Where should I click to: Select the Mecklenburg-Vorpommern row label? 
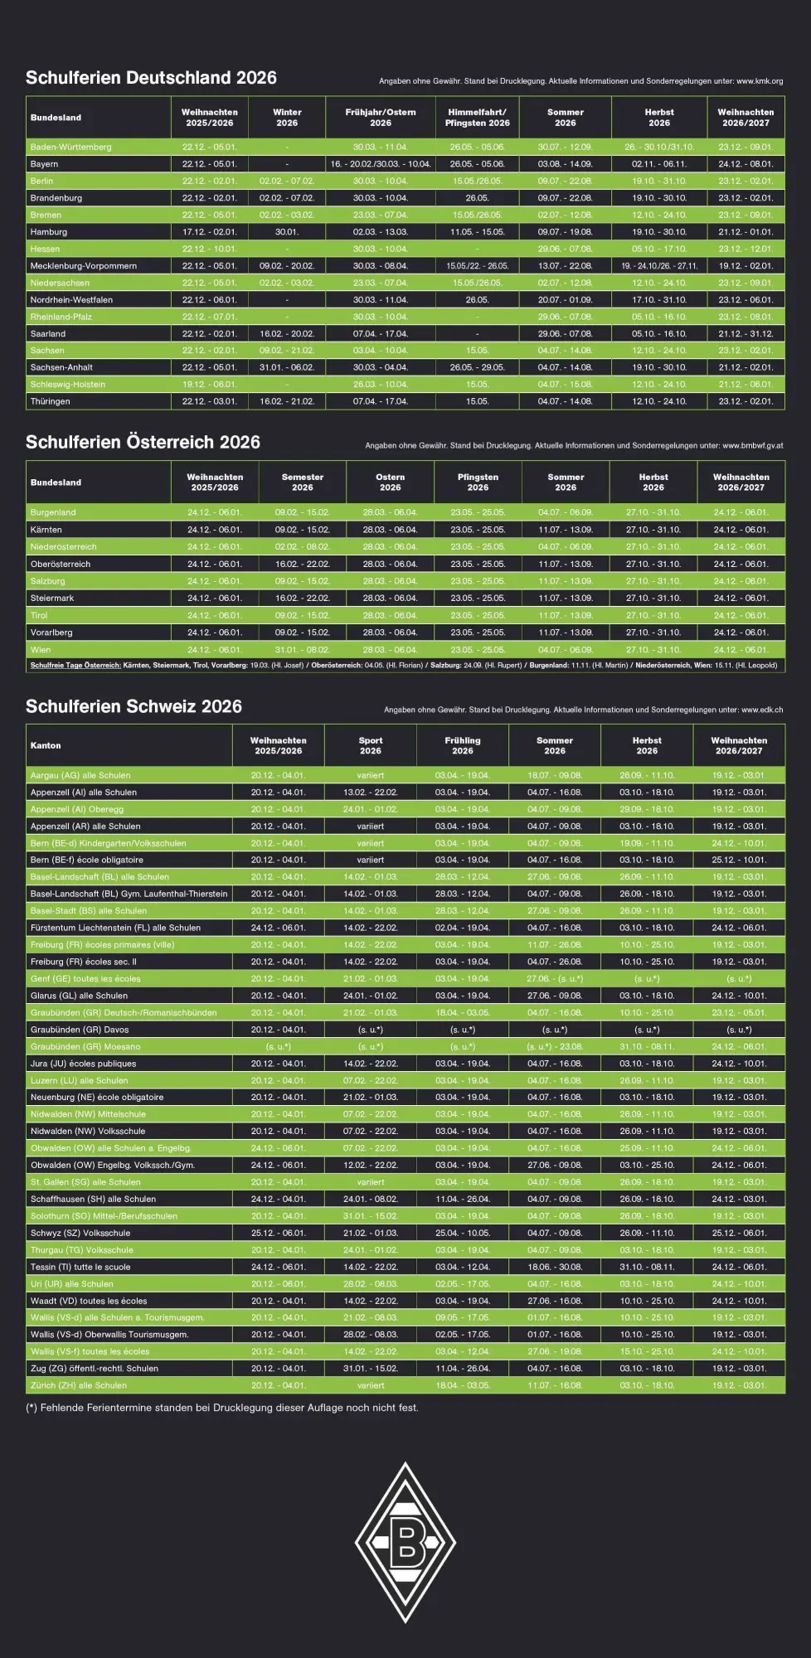click(84, 266)
